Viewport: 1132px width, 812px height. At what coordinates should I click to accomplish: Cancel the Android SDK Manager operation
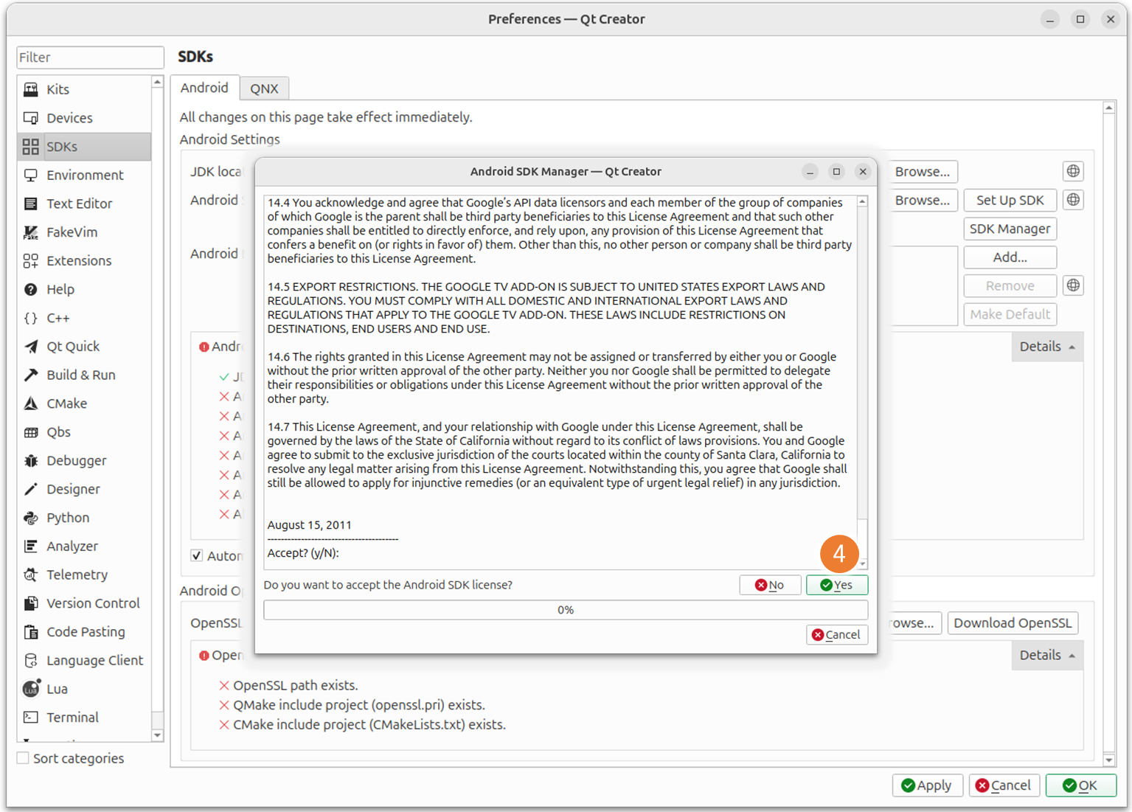click(x=837, y=635)
